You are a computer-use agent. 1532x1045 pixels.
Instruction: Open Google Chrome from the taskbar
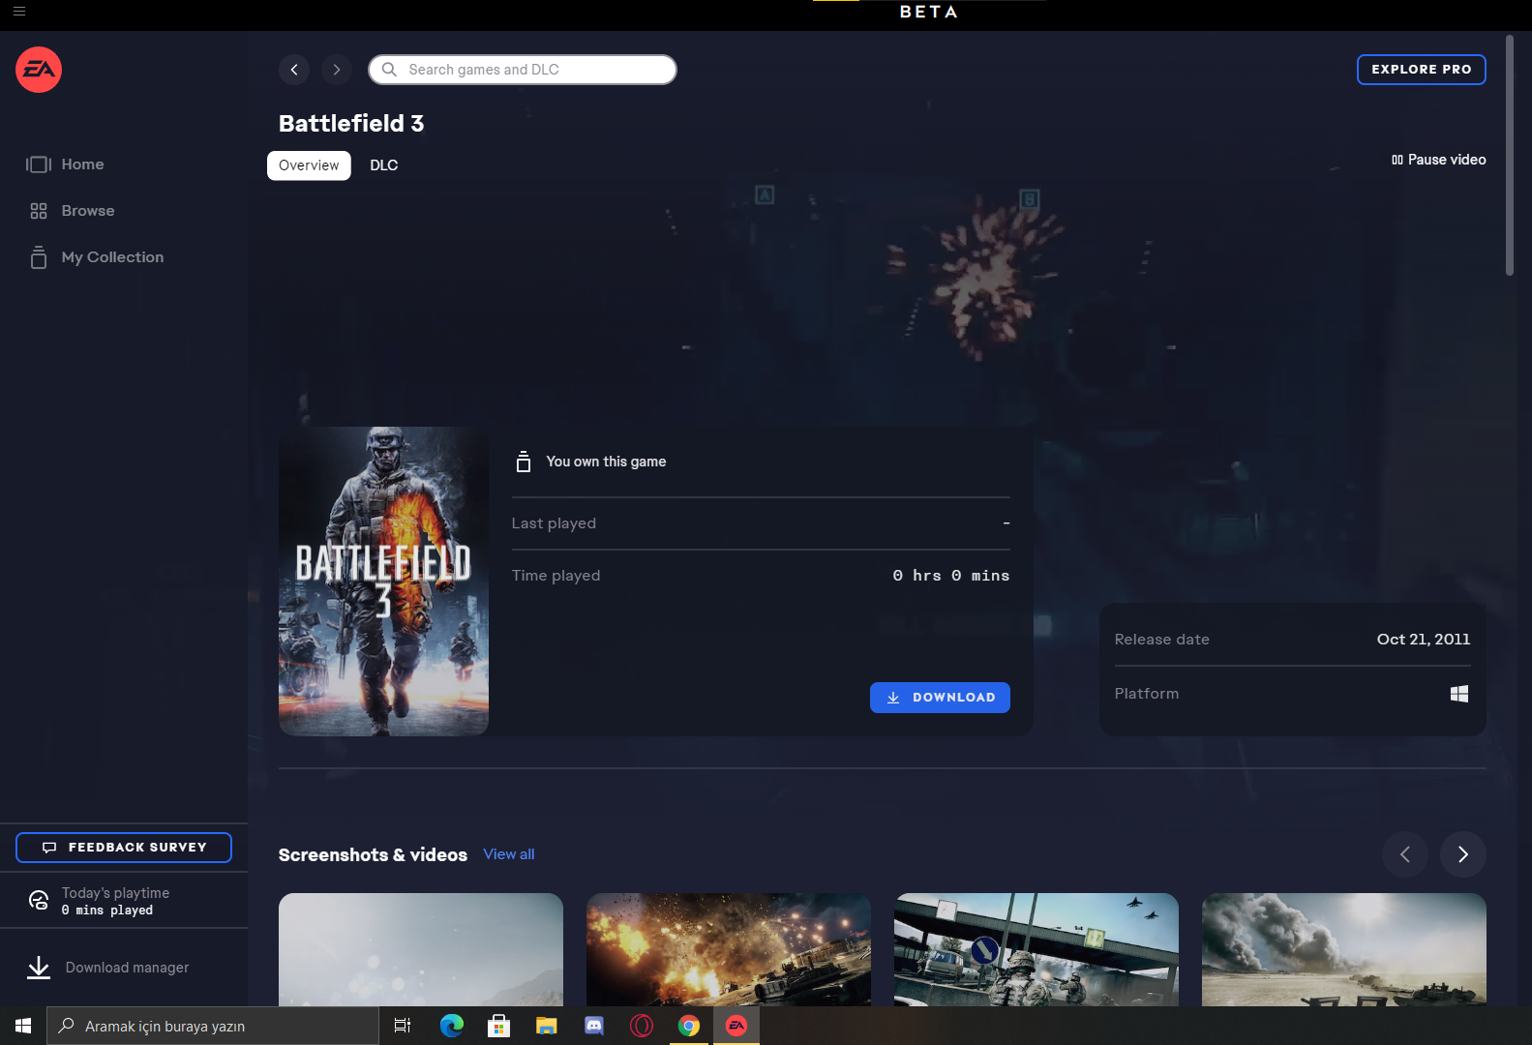click(689, 1026)
